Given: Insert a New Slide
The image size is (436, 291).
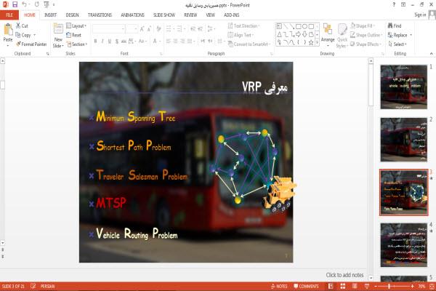Looking at the screenshot, I should (x=58, y=36).
